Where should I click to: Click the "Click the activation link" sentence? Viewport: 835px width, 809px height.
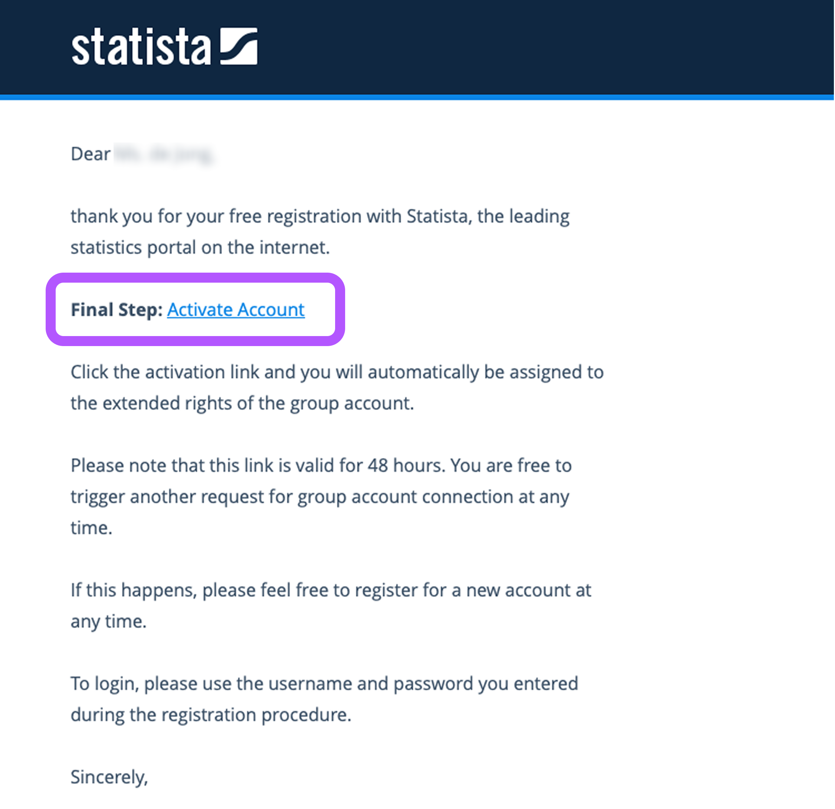[x=337, y=372]
